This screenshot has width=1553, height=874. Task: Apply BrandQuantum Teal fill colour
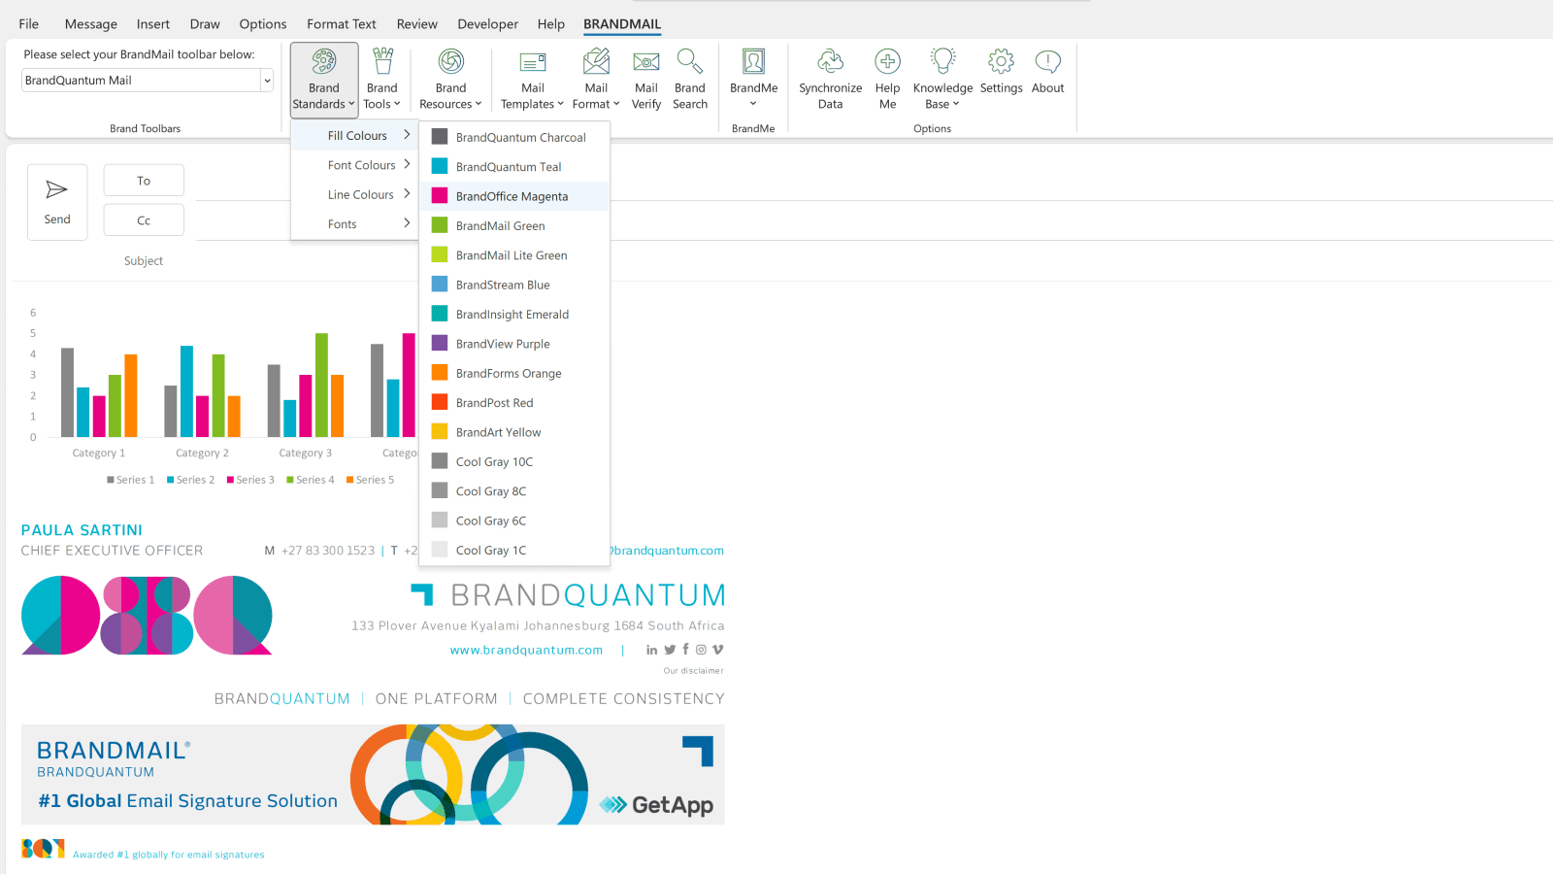point(514,167)
